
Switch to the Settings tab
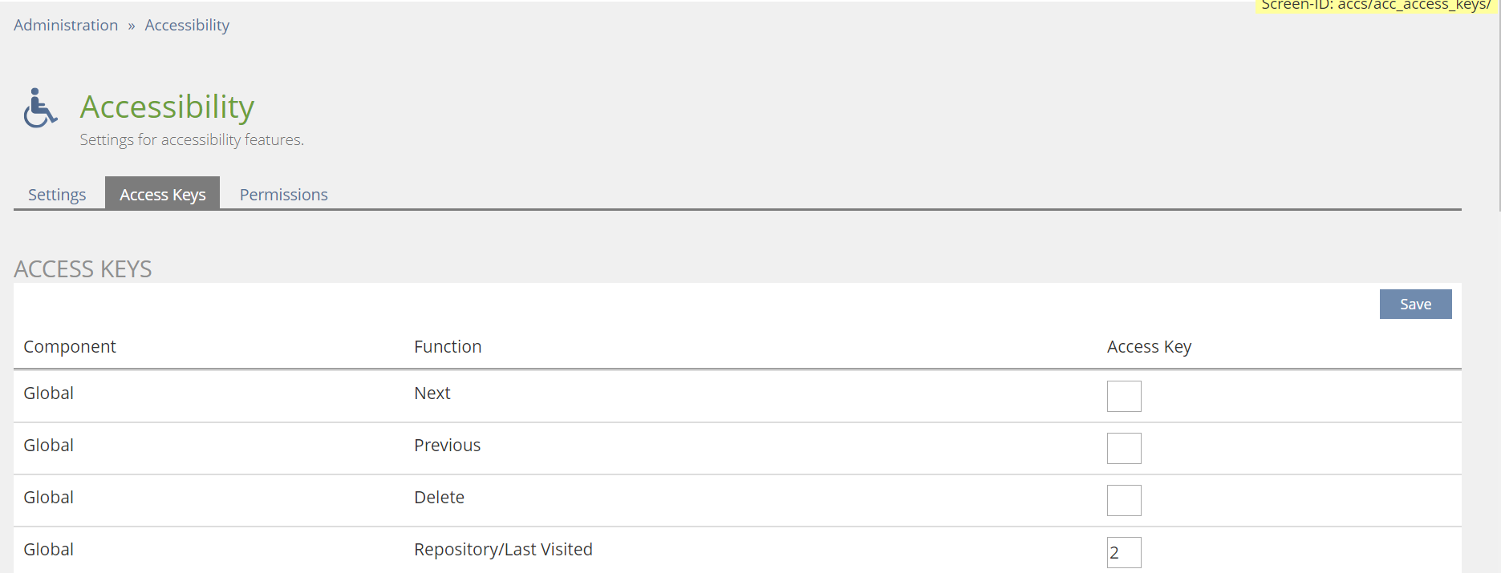[x=57, y=195]
